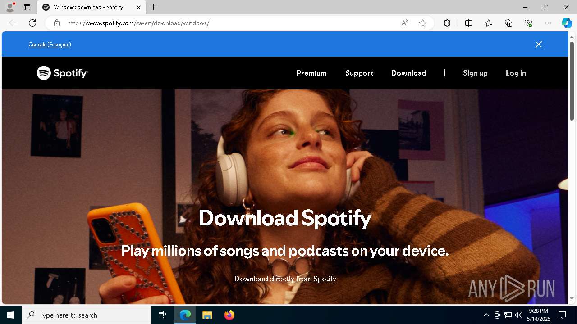This screenshot has height=324, width=577.
Task: Click the scrollbar up arrow
Action: click(x=572, y=36)
